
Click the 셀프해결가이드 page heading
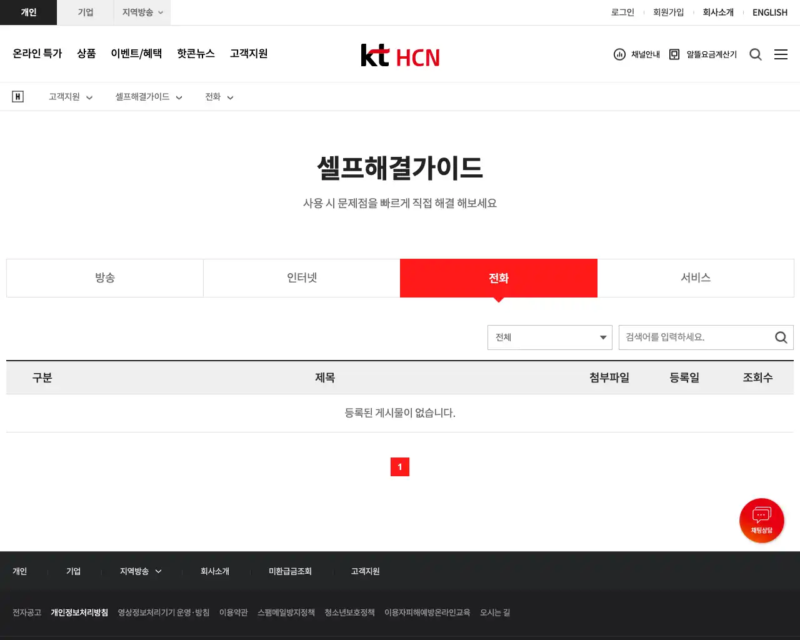tap(400, 167)
